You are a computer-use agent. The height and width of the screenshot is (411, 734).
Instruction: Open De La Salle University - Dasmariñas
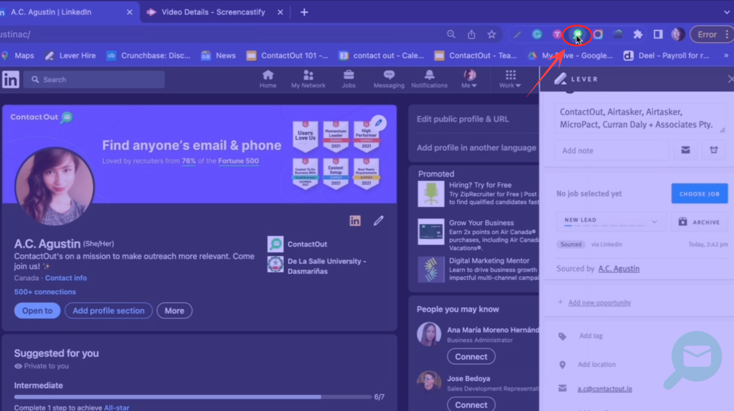coord(317,265)
